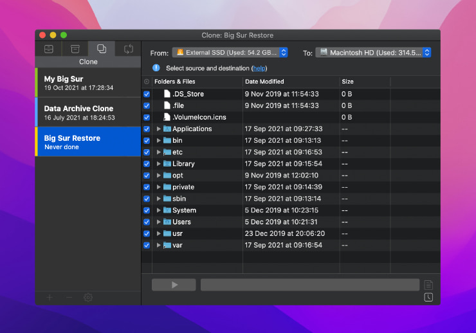Sort by Size column header
The height and width of the screenshot is (333, 476).
[x=365, y=82]
